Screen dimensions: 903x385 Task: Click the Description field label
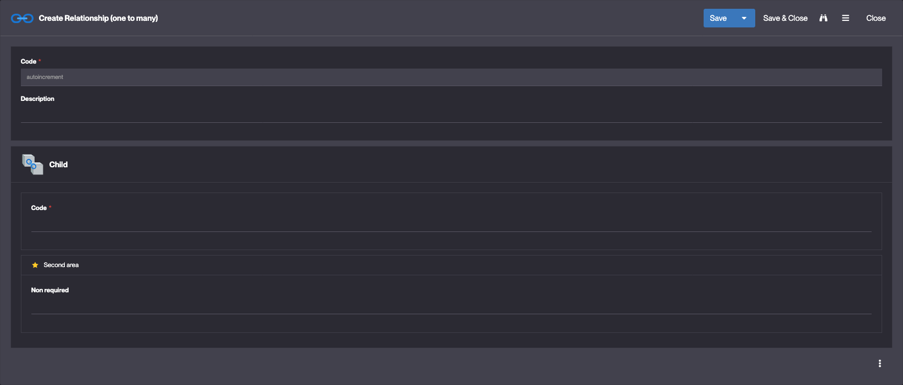(37, 99)
